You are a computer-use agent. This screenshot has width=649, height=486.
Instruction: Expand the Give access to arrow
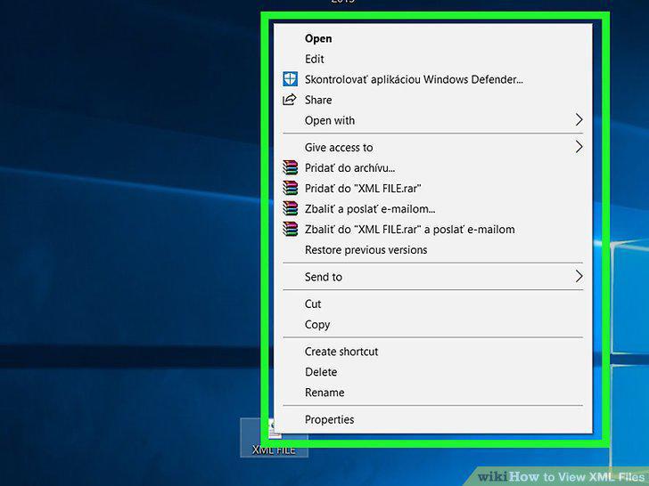tap(579, 147)
